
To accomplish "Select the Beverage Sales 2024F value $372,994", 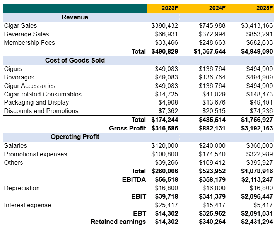I will [212, 34].
